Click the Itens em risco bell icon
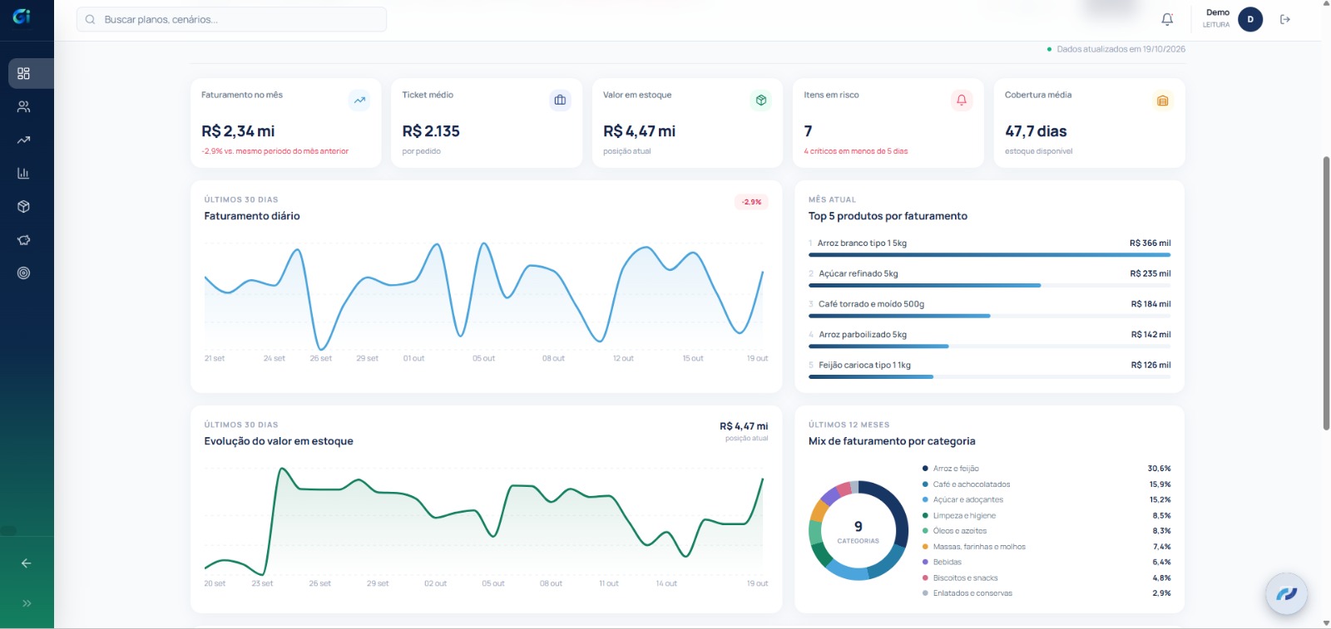Viewport: 1331px width, 629px height. (962, 101)
